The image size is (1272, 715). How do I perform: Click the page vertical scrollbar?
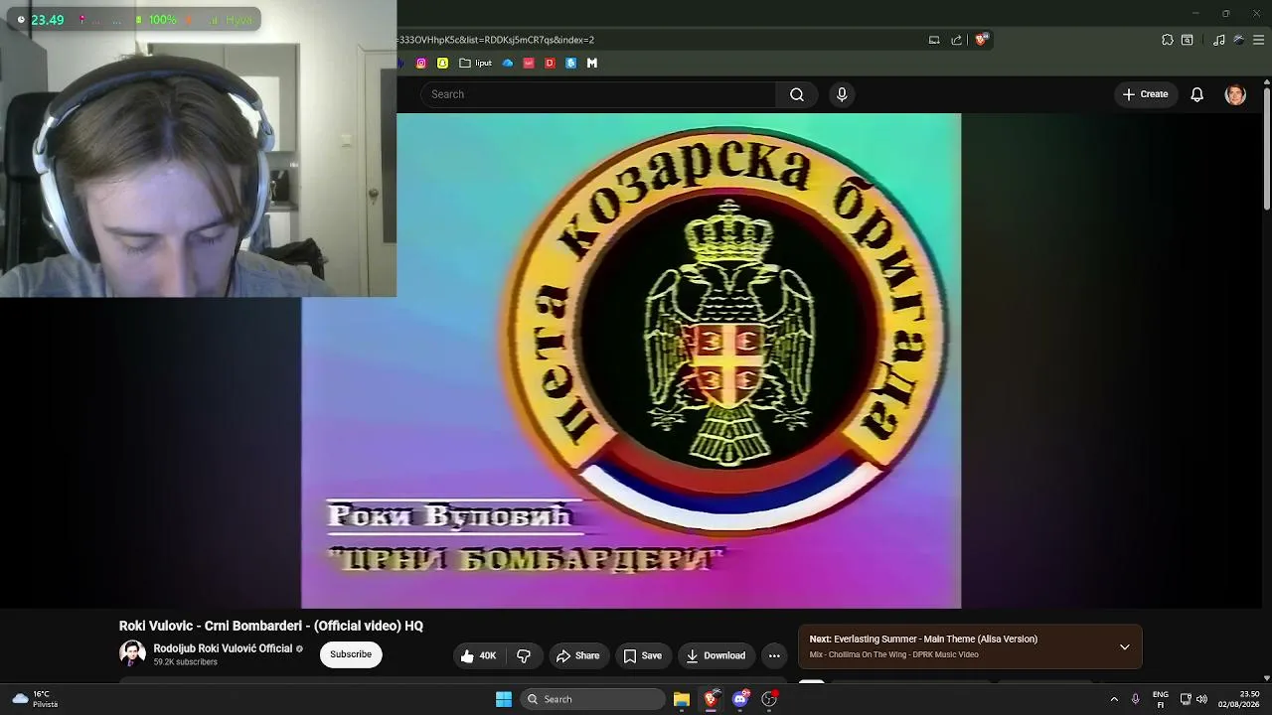tap(1266, 149)
